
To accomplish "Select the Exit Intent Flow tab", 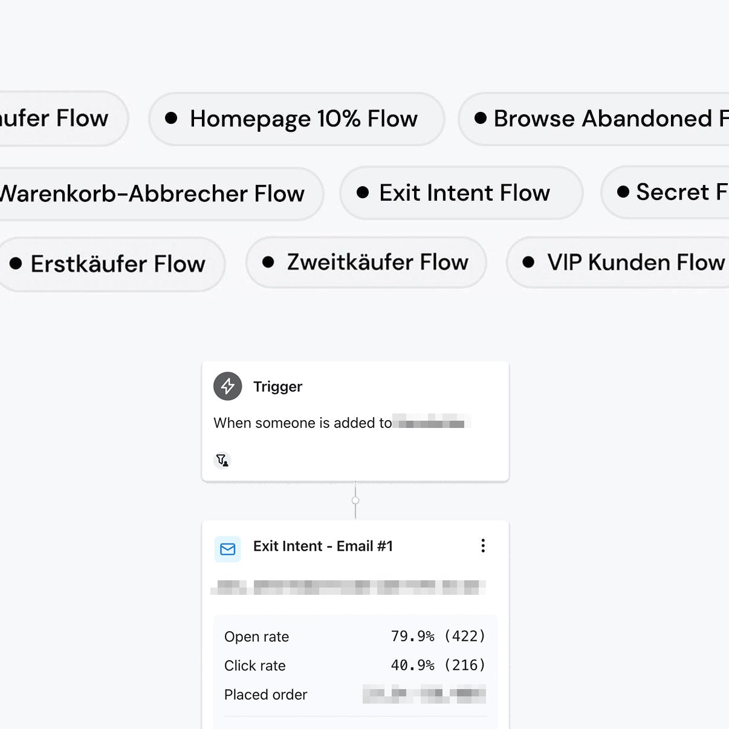I will coord(461,193).
